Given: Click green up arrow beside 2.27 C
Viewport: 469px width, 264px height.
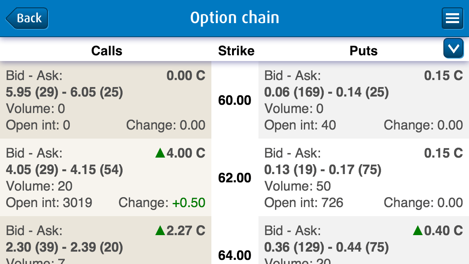Looking at the screenshot, I should point(160,231).
